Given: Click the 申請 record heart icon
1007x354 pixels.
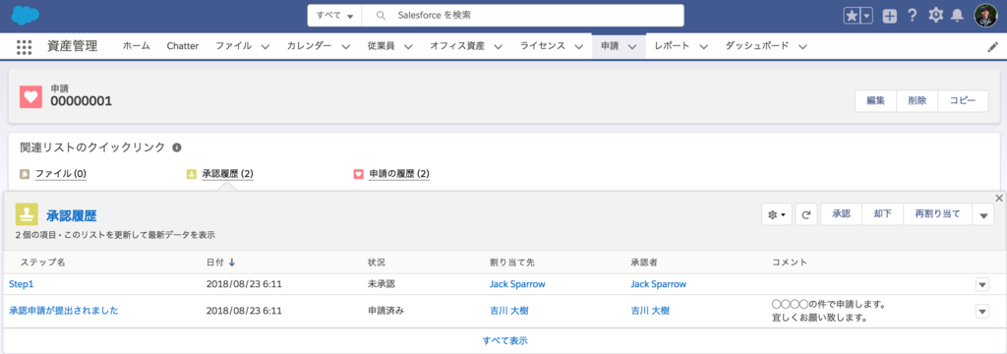Looking at the screenshot, I should coord(30,96).
